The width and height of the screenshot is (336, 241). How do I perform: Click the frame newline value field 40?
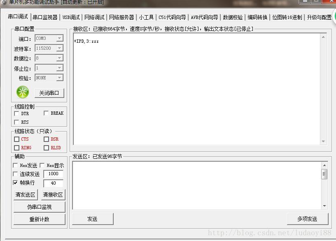[x=54, y=183]
